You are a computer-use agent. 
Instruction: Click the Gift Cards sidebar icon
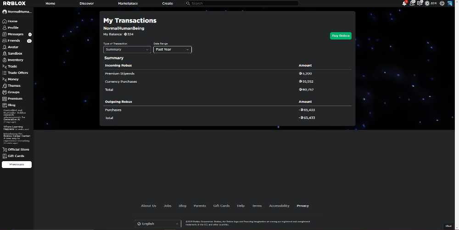[x=5, y=156]
